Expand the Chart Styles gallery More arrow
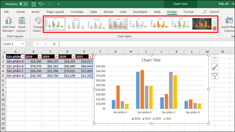Screen dimensions: 235x132 (215, 29)
